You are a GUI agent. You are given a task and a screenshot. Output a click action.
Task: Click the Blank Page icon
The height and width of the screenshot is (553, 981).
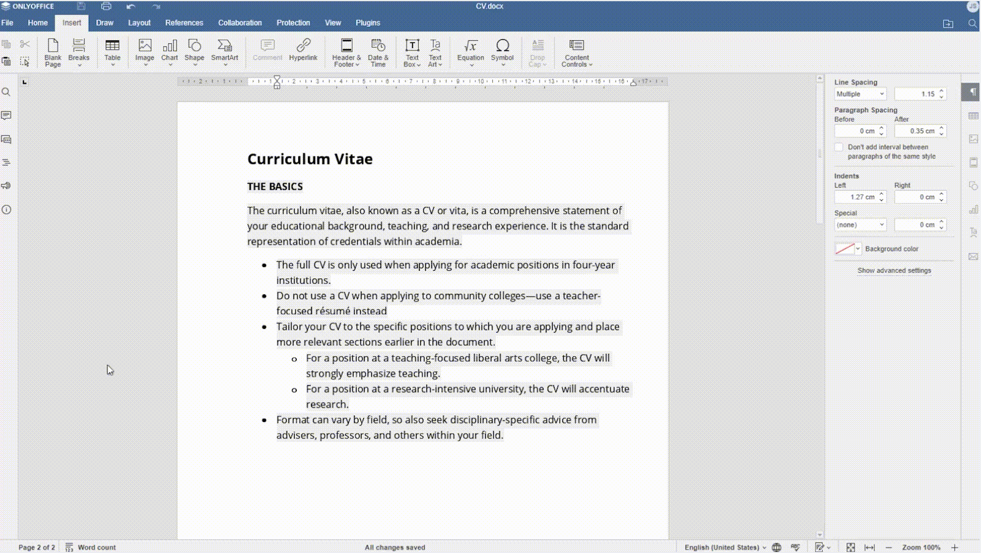53,51
